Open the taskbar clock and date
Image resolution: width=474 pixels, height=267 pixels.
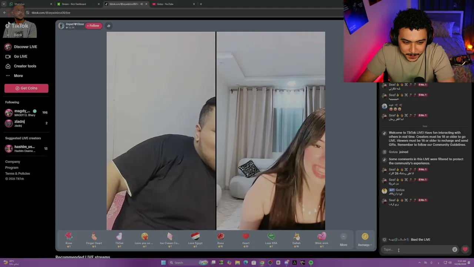[461, 263]
